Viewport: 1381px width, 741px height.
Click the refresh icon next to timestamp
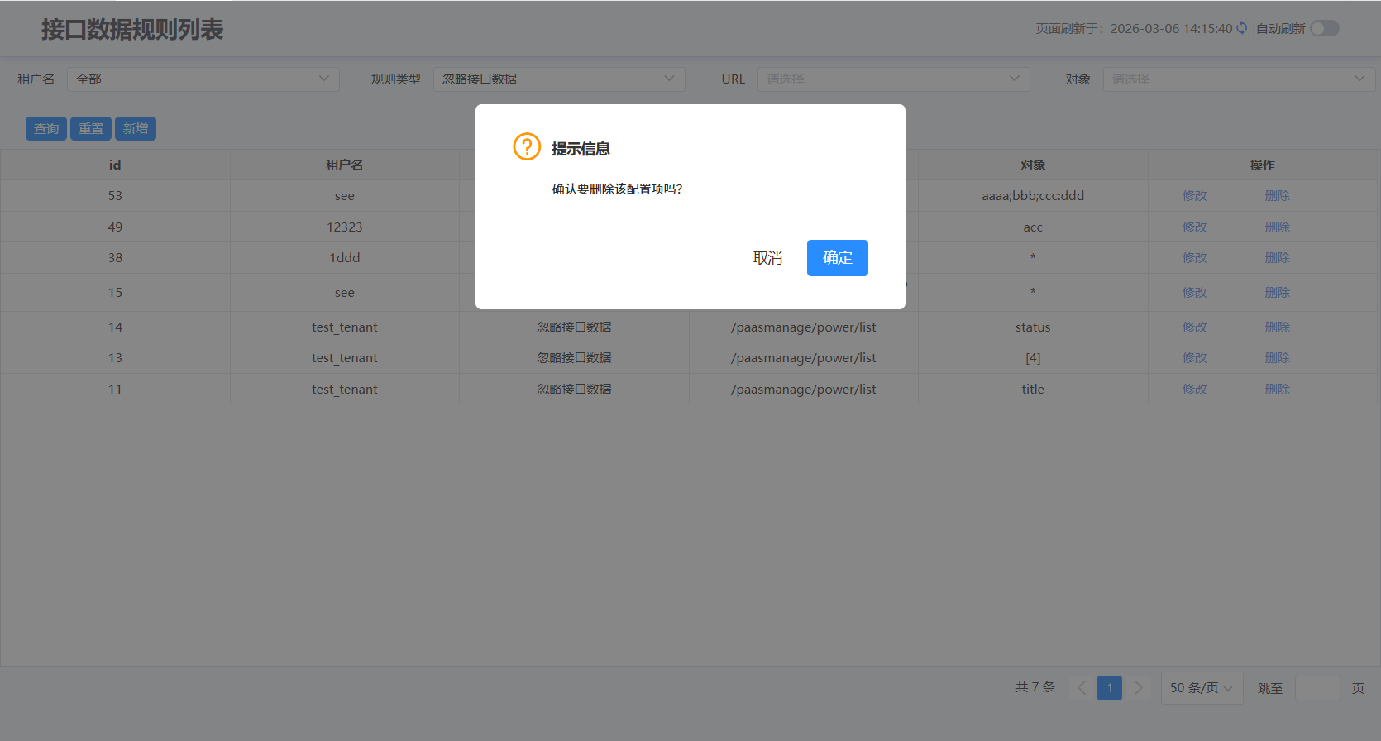(x=1242, y=28)
